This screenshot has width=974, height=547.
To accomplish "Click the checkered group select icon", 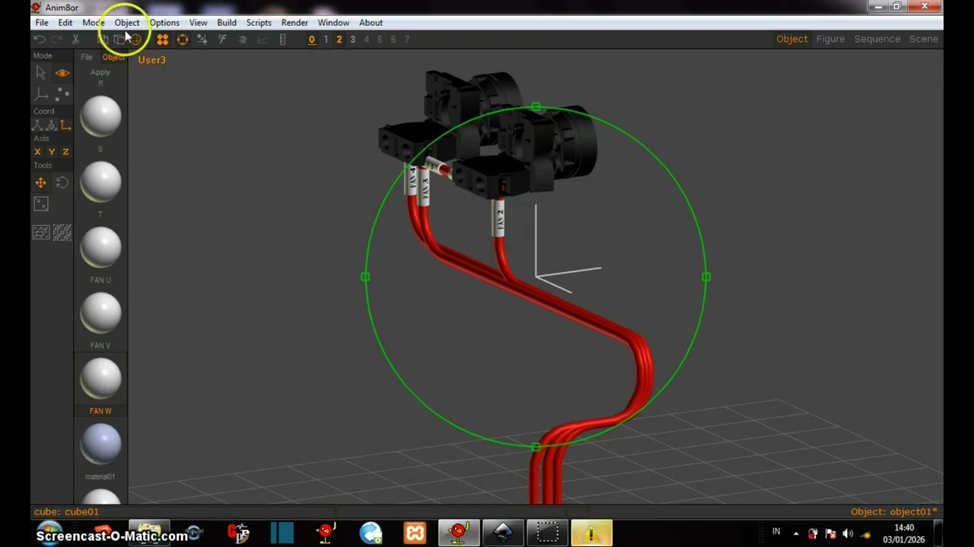I will click(x=62, y=232).
